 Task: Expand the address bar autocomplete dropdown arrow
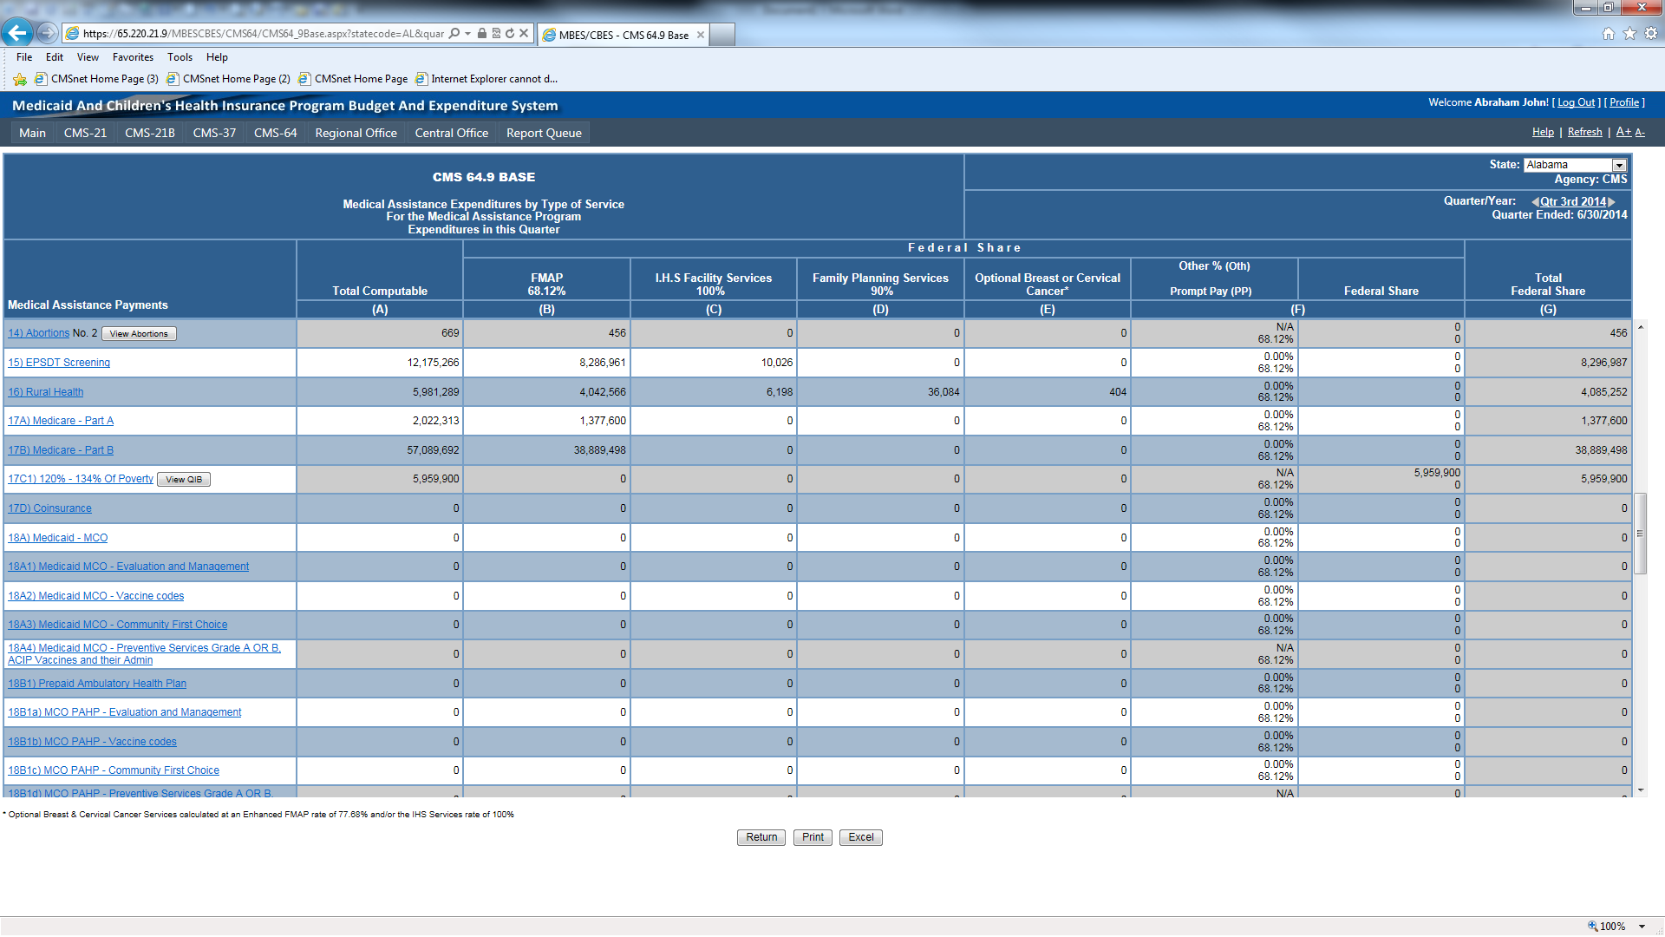468,34
